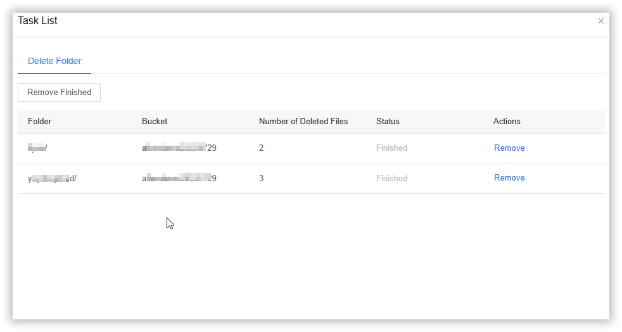Click the Status column header
This screenshot has height=332, width=622.
click(388, 122)
